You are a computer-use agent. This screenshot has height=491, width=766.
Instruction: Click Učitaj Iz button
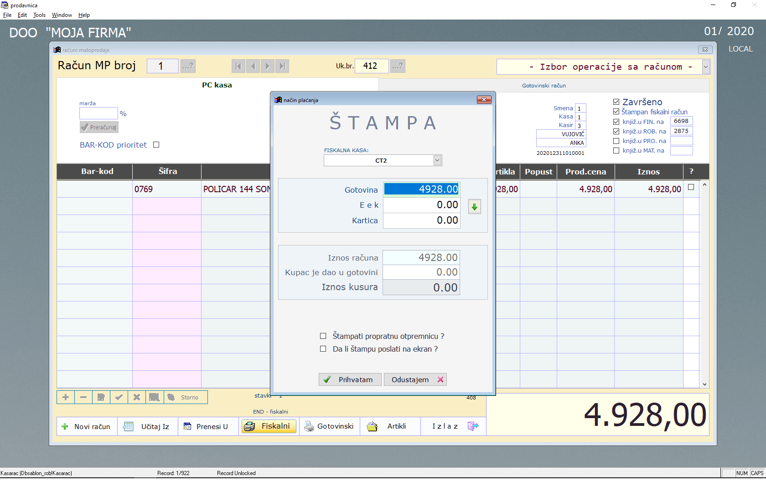(x=148, y=426)
